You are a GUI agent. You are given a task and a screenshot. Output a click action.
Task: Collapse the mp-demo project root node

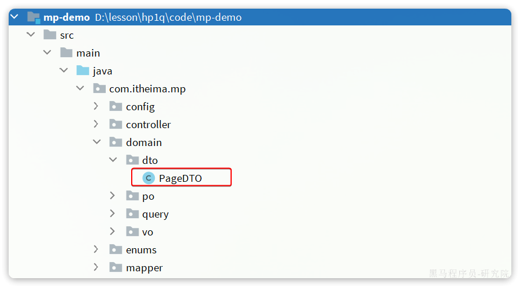click(x=15, y=17)
